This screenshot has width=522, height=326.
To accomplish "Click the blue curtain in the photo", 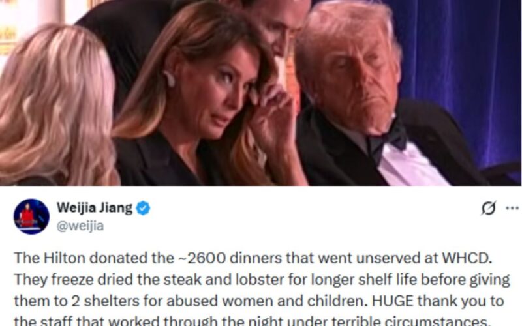I will [x=466, y=67].
